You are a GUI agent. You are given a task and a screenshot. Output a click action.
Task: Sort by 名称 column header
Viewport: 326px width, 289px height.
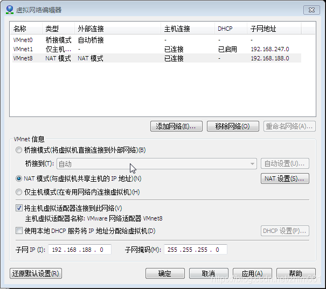point(26,29)
